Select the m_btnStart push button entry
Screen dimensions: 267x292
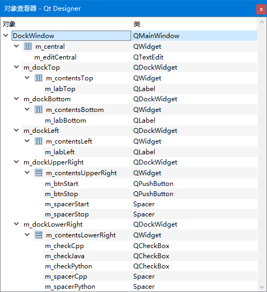[x=62, y=184]
